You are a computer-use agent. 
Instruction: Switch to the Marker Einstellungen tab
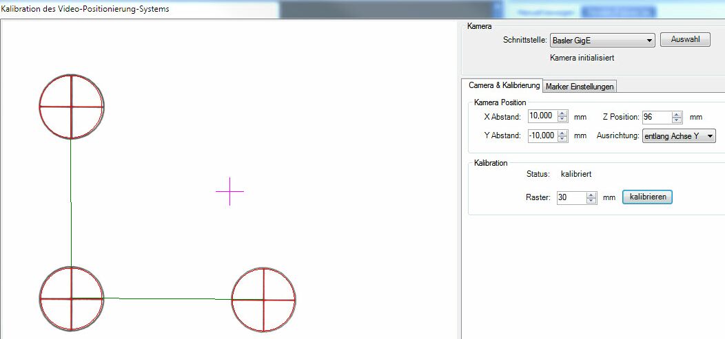[580, 87]
